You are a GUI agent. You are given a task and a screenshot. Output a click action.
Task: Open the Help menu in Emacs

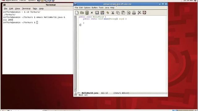click(x=112, y=8)
